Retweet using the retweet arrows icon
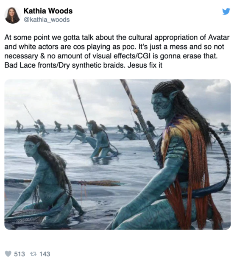Image resolution: width=237 pixels, height=266 pixels. click(x=33, y=254)
